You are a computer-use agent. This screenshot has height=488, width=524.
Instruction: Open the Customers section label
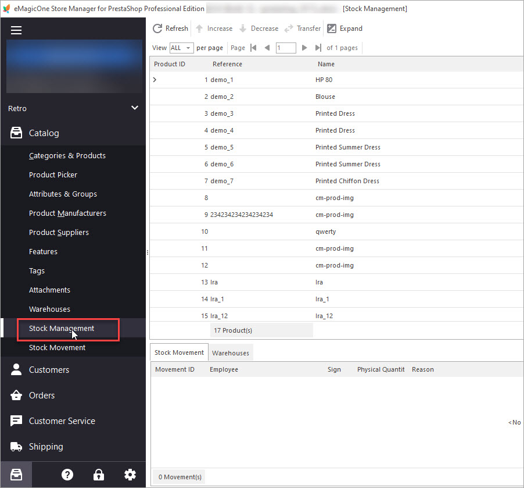(49, 369)
